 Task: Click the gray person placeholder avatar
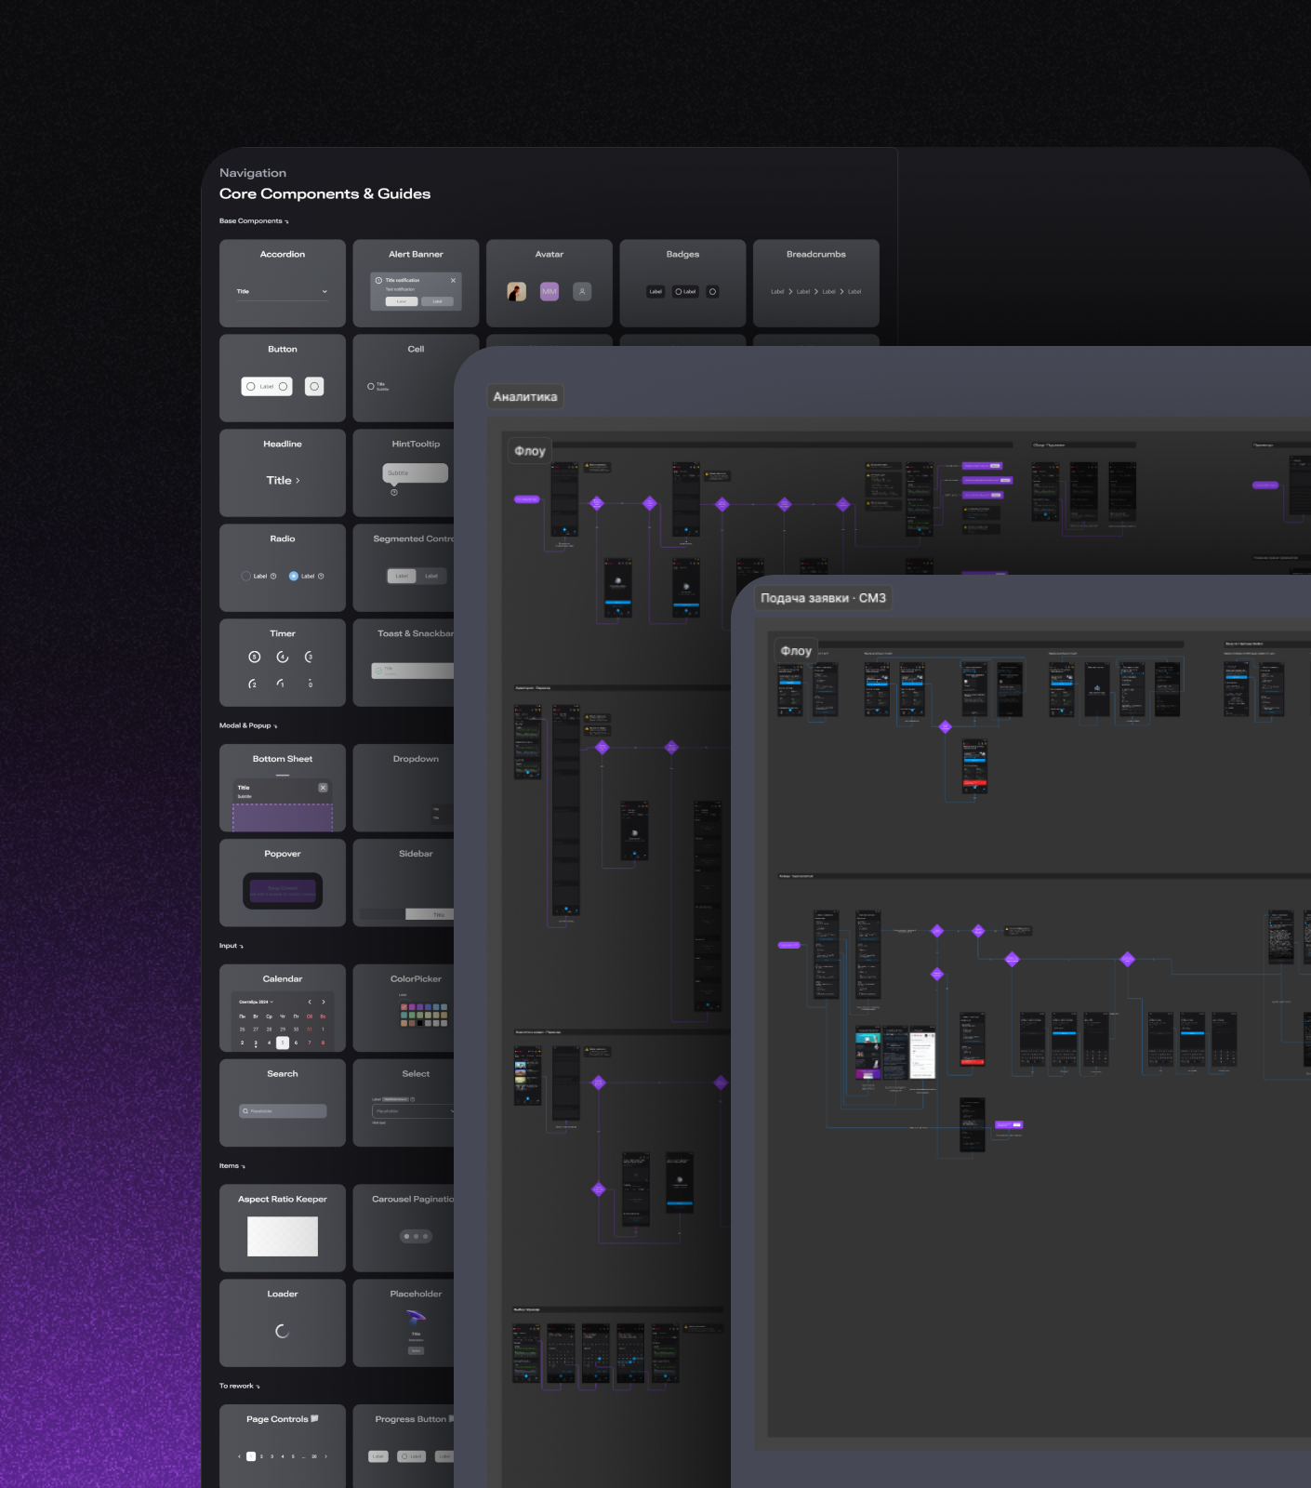tap(582, 291)
